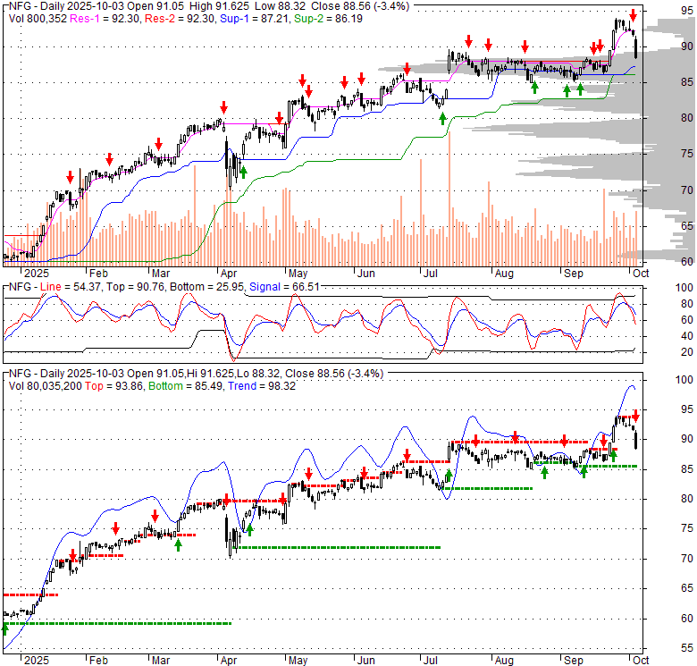This screenshot has width=697, height=666.
Task: Click the 'Aug' axis label under bottom chart
Action: point(504,661)
